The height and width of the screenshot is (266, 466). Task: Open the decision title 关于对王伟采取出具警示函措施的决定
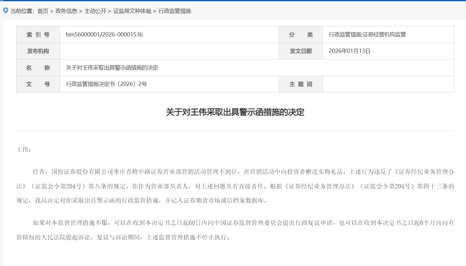(x=111, y=67)
